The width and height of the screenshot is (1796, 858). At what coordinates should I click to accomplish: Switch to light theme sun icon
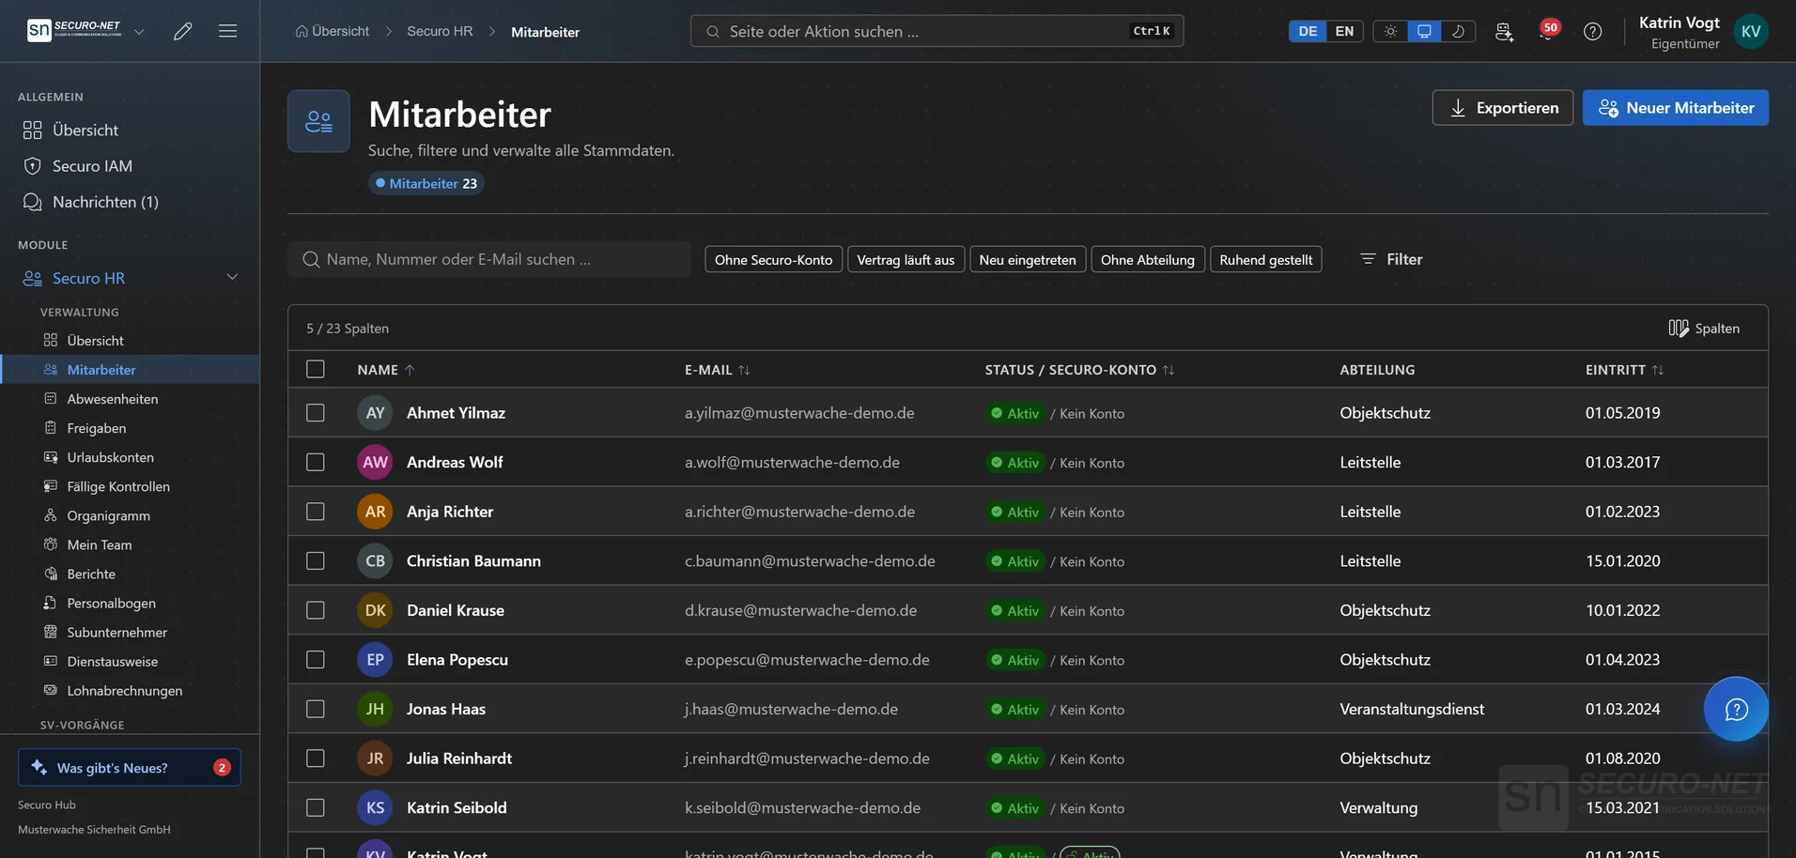[x=1390, y=31]
